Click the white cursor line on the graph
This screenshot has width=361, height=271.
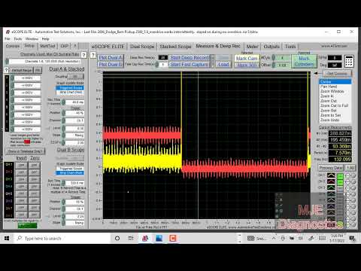pyautogui.click(x=198, y=145)
